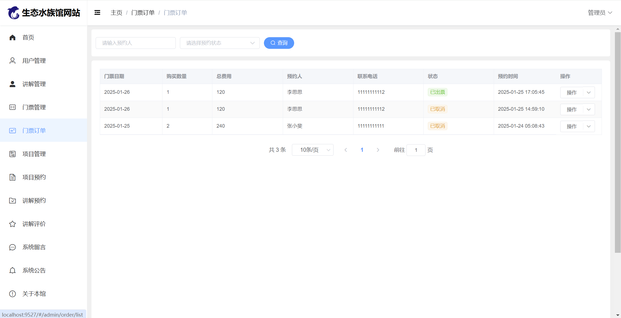
Task: Expand 操作 arrow for the 张小斐 order
Action: [589, 126]
